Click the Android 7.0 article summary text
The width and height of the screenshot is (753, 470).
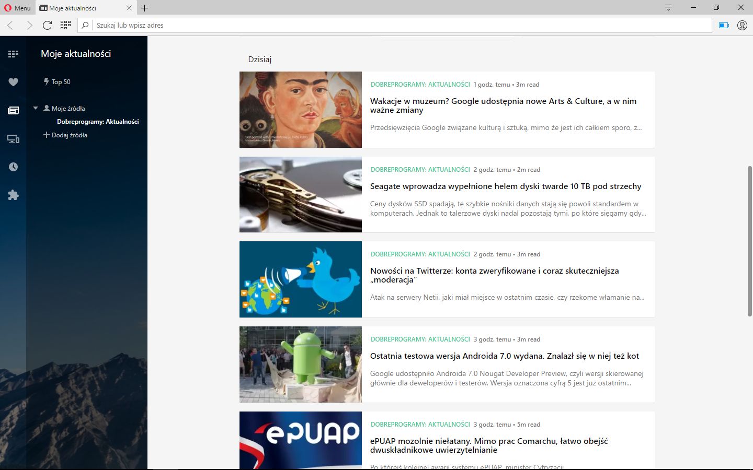[507, 378]
